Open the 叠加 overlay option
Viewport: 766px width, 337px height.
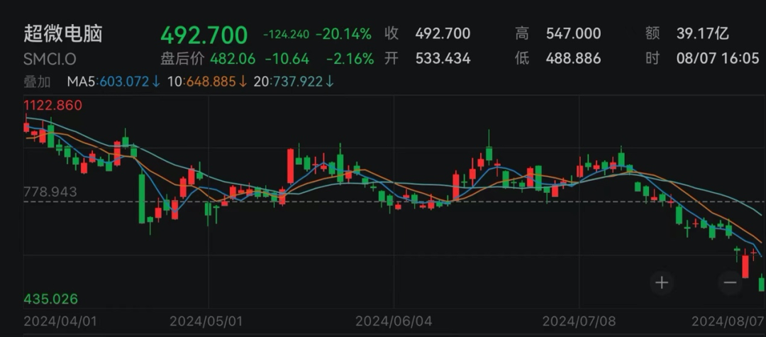tap(37, 82)
